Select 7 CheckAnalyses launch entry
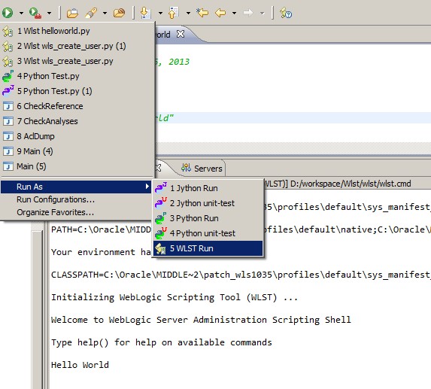The image size is (431, 389). (x=77, y=121)
